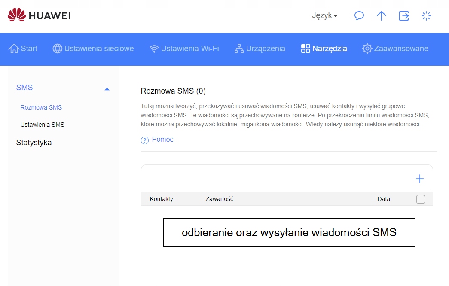Click the logout icon in header
Screen dimensions: 449x286
pos(404,16)
